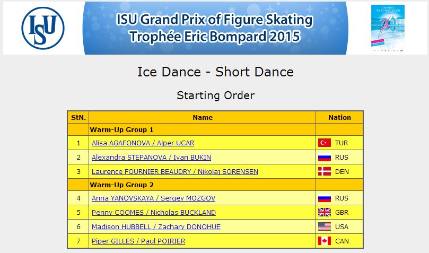Screen dimensions: 429x253
Task: Click the Warm-Up Group 2 row
Action: coord(215,185)
